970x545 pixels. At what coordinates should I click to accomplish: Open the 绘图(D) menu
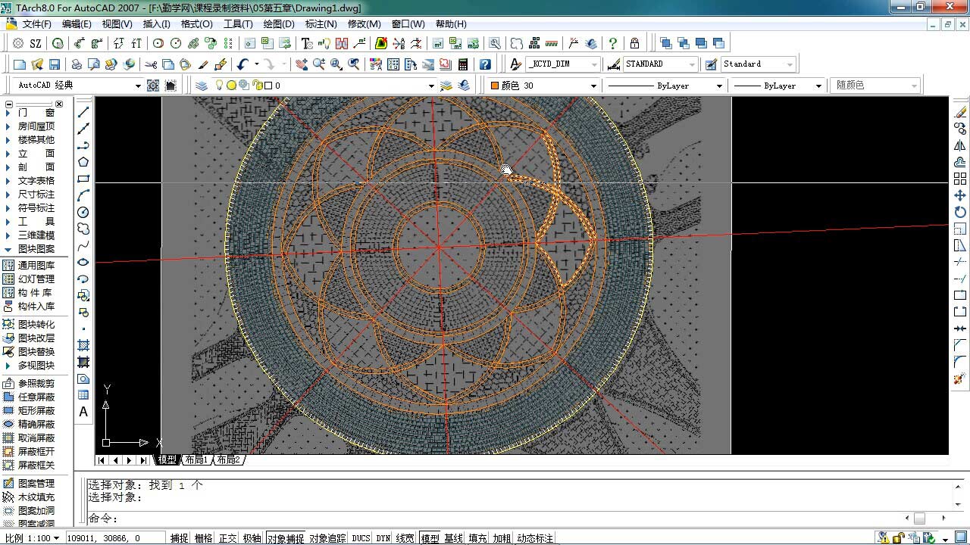[278, 24]
